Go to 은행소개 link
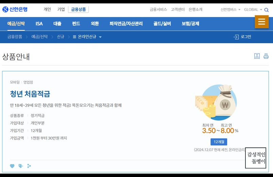 (x=195, y=10)
